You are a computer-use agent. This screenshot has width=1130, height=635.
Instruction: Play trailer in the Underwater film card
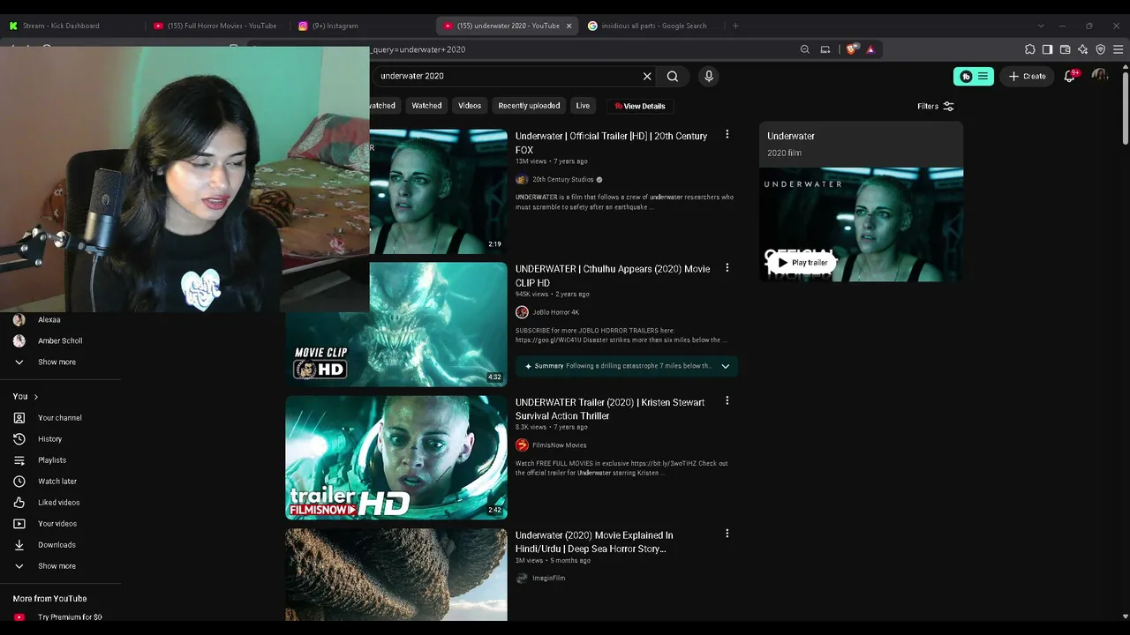click(x=802, y=263)
